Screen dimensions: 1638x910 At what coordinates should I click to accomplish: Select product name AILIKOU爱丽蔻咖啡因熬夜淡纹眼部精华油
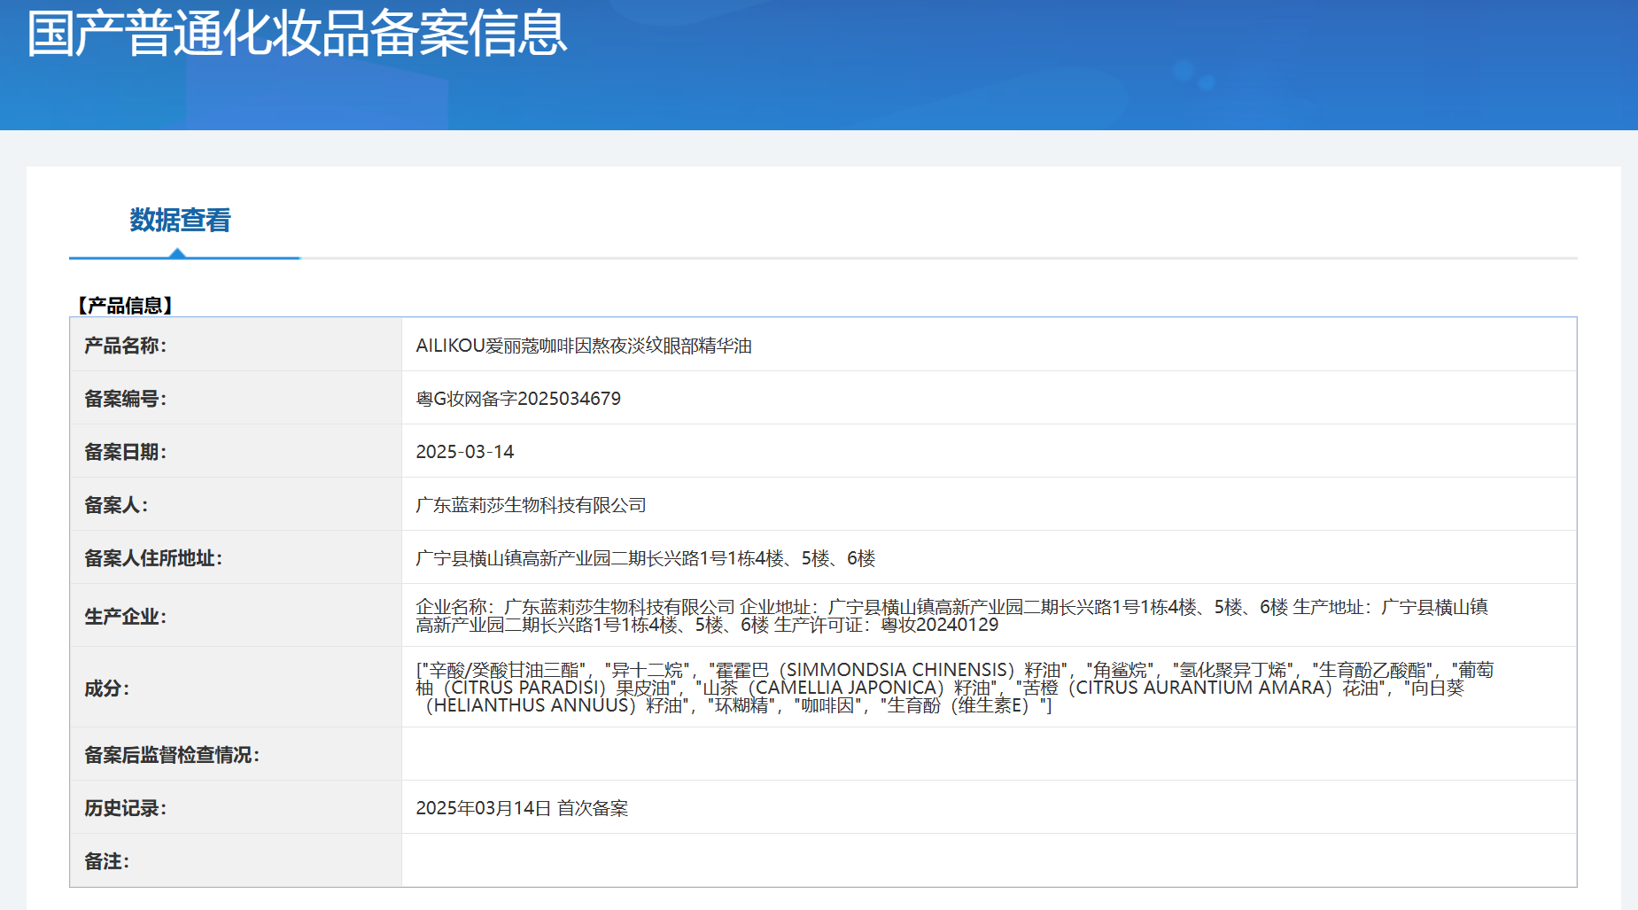coord(584,346)
